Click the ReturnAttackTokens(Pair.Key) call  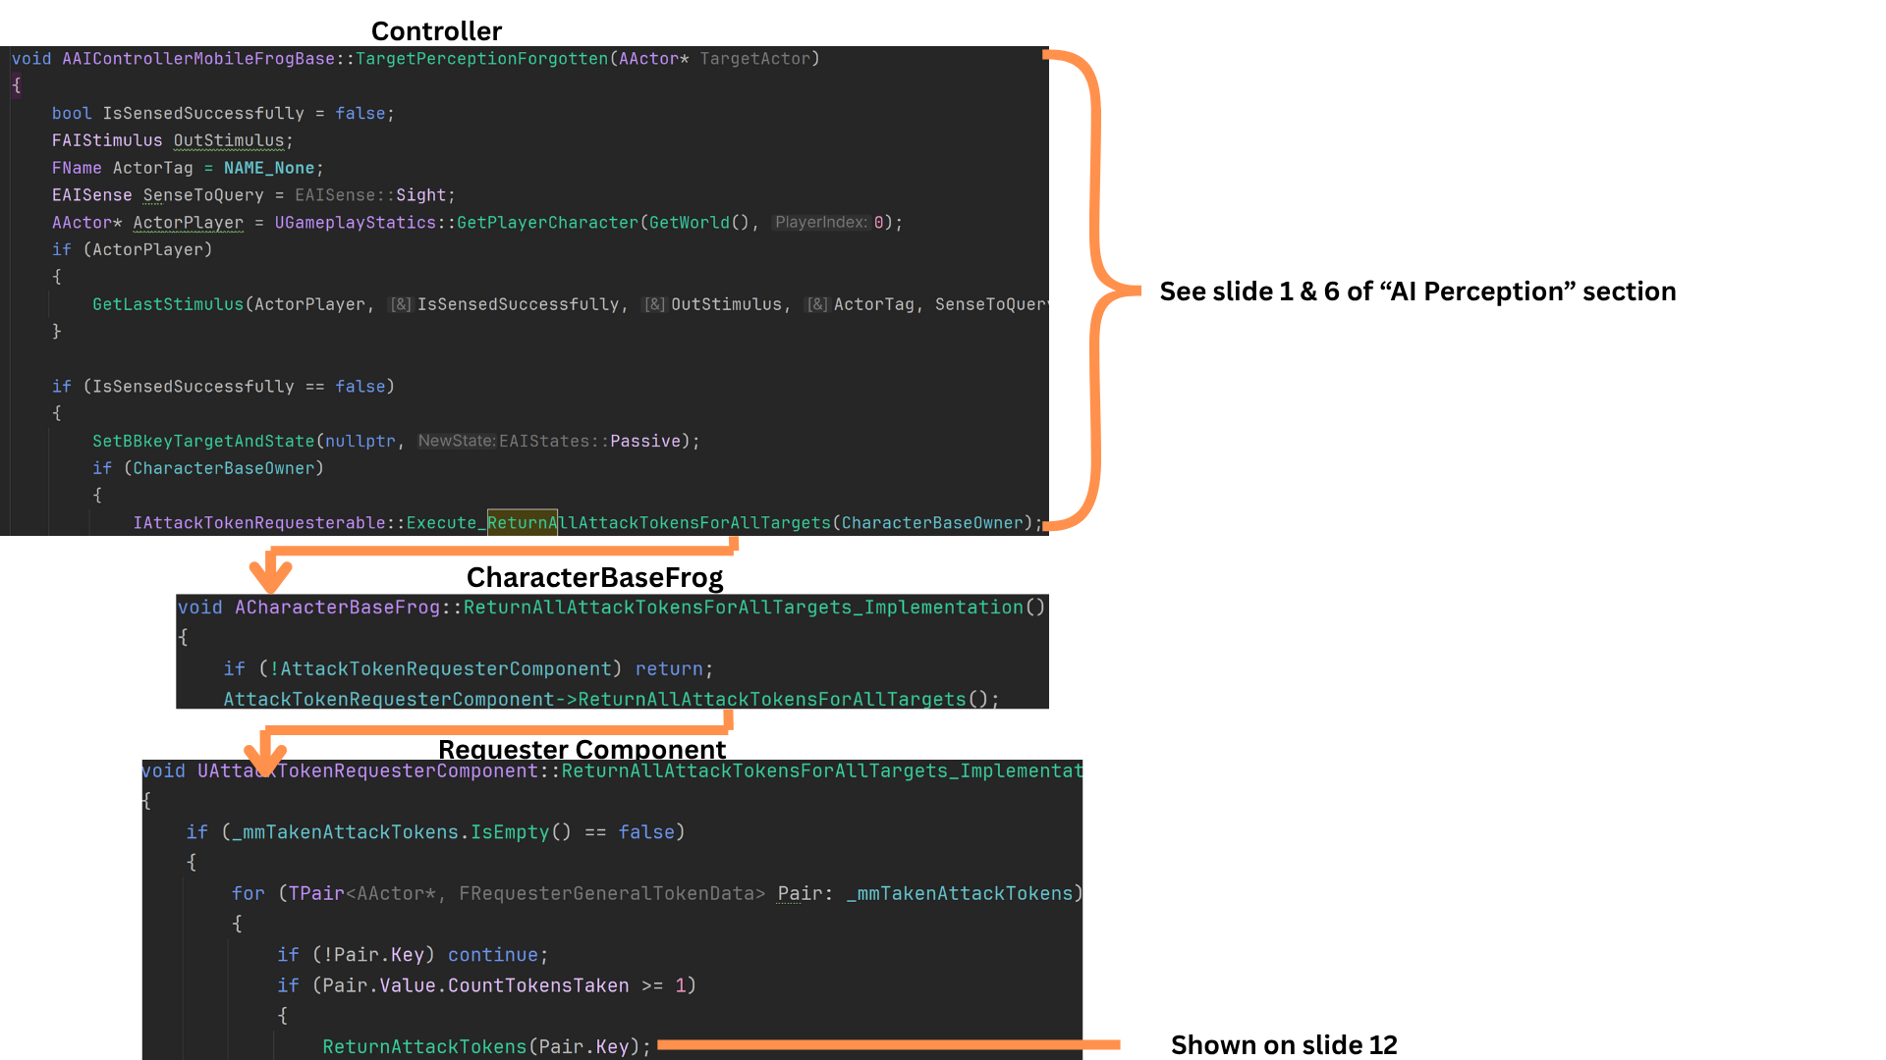click(485, 1046)
